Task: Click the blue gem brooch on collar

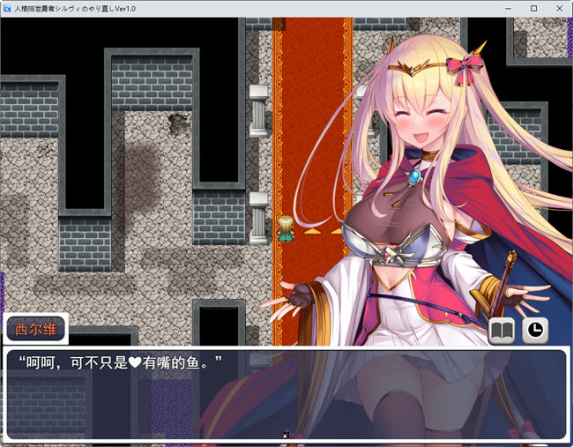Action: [x=414, y=176]
